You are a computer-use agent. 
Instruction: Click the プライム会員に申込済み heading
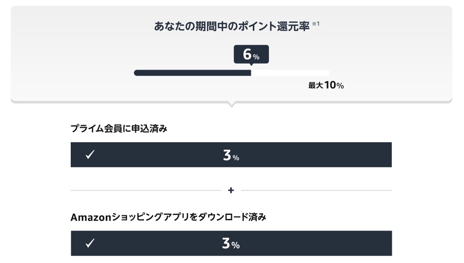(118, 129)
